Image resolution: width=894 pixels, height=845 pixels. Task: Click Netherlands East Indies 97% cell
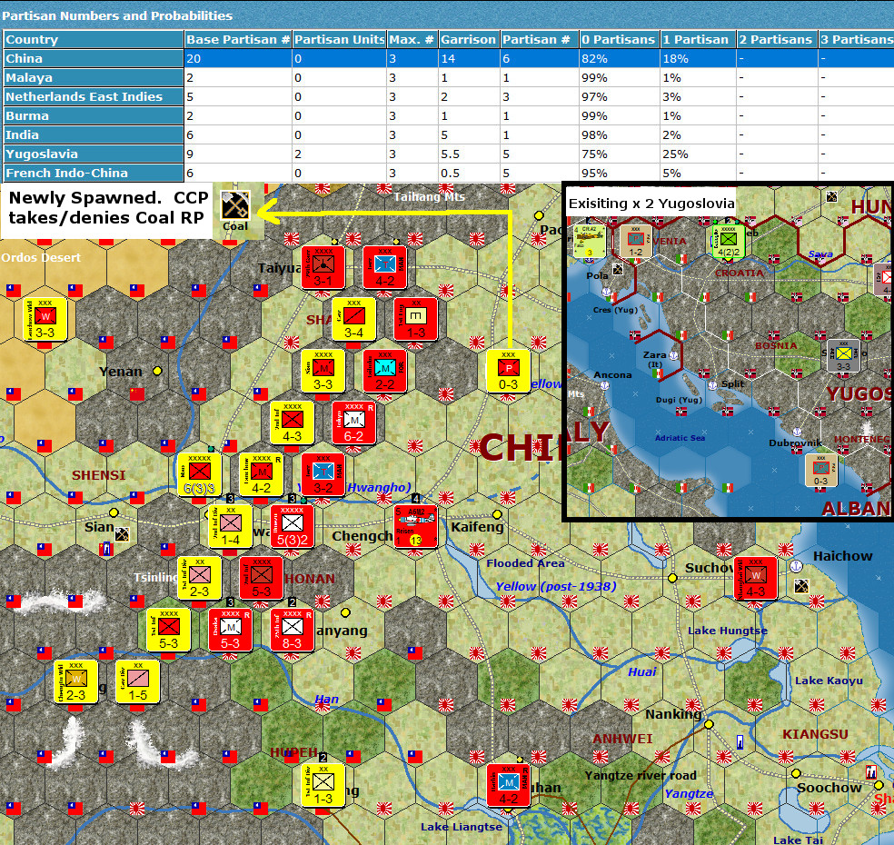coord(620,96)
